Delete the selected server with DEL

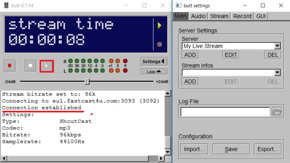pyautogui.click(x=273, y=55)
